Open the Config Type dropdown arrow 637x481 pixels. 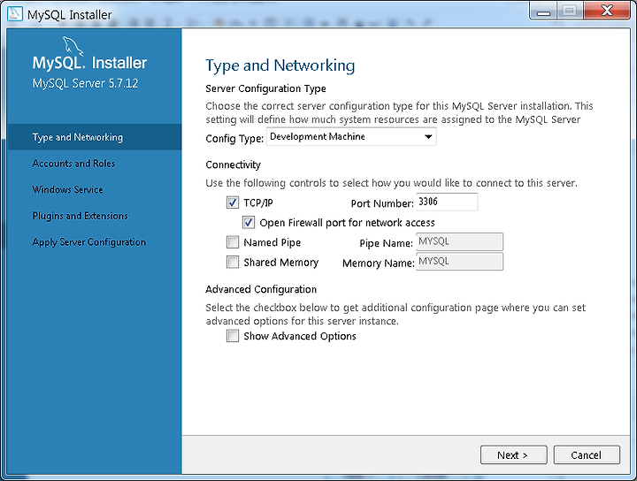click(428, 137)
